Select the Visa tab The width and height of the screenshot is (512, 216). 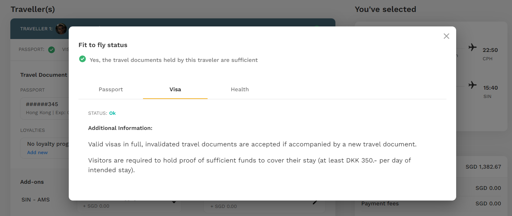point(175,89)
